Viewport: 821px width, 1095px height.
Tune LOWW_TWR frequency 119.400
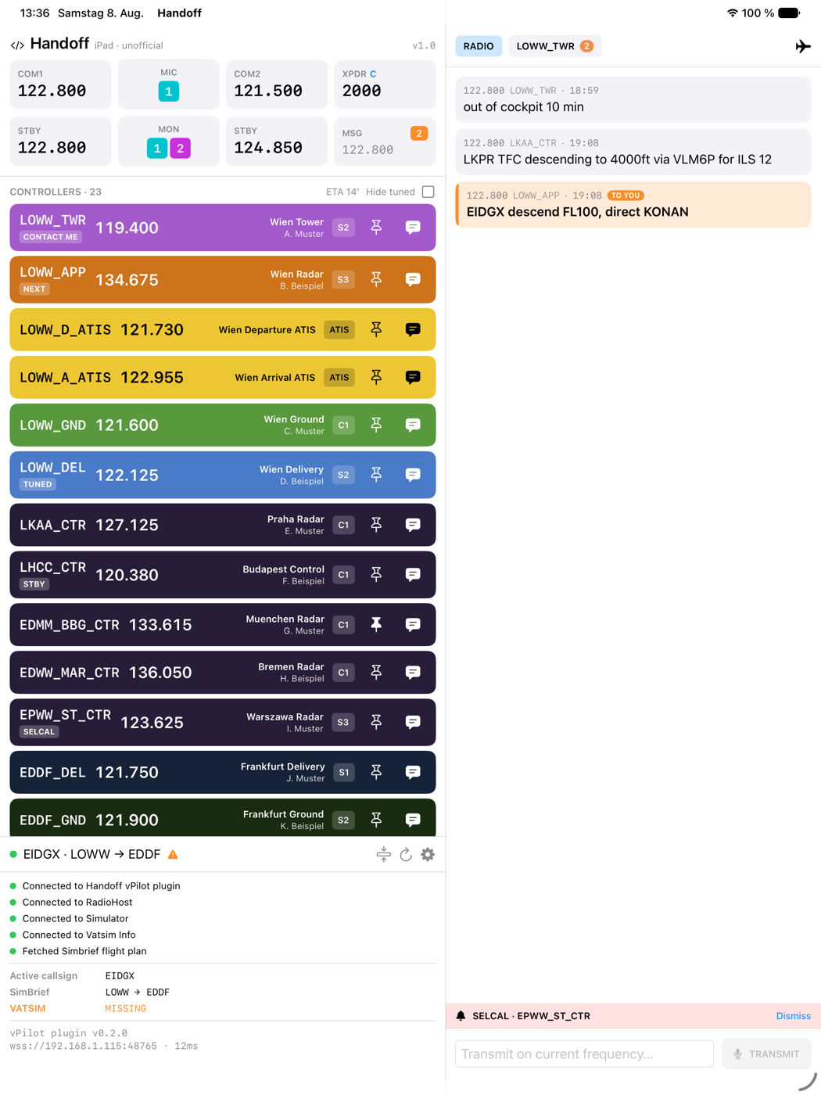127,228
